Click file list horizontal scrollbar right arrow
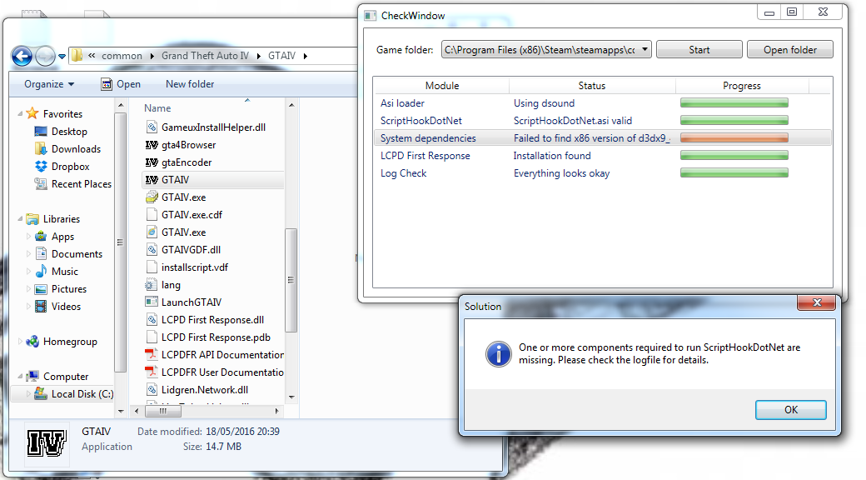Viewport: 866px width, 480px height. tap(277, 412)
